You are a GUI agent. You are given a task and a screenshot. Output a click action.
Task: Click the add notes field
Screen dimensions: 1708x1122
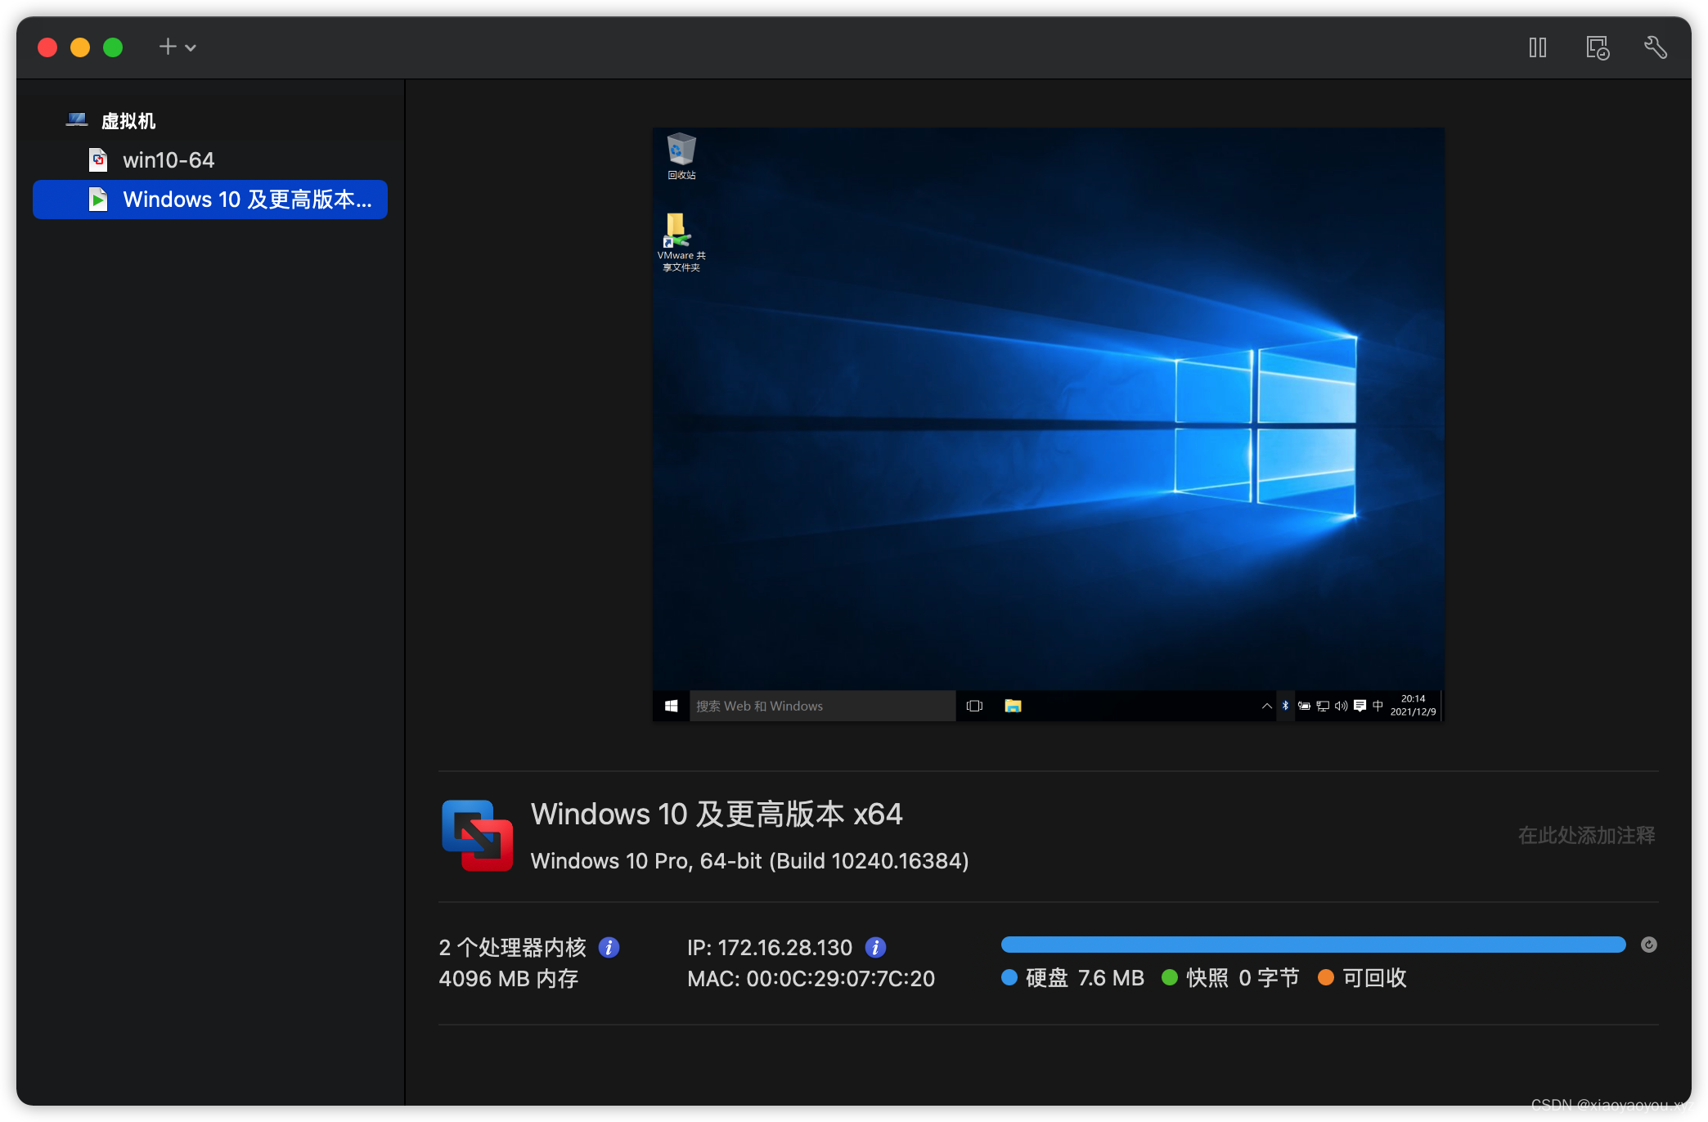[x=1585, y=835]
